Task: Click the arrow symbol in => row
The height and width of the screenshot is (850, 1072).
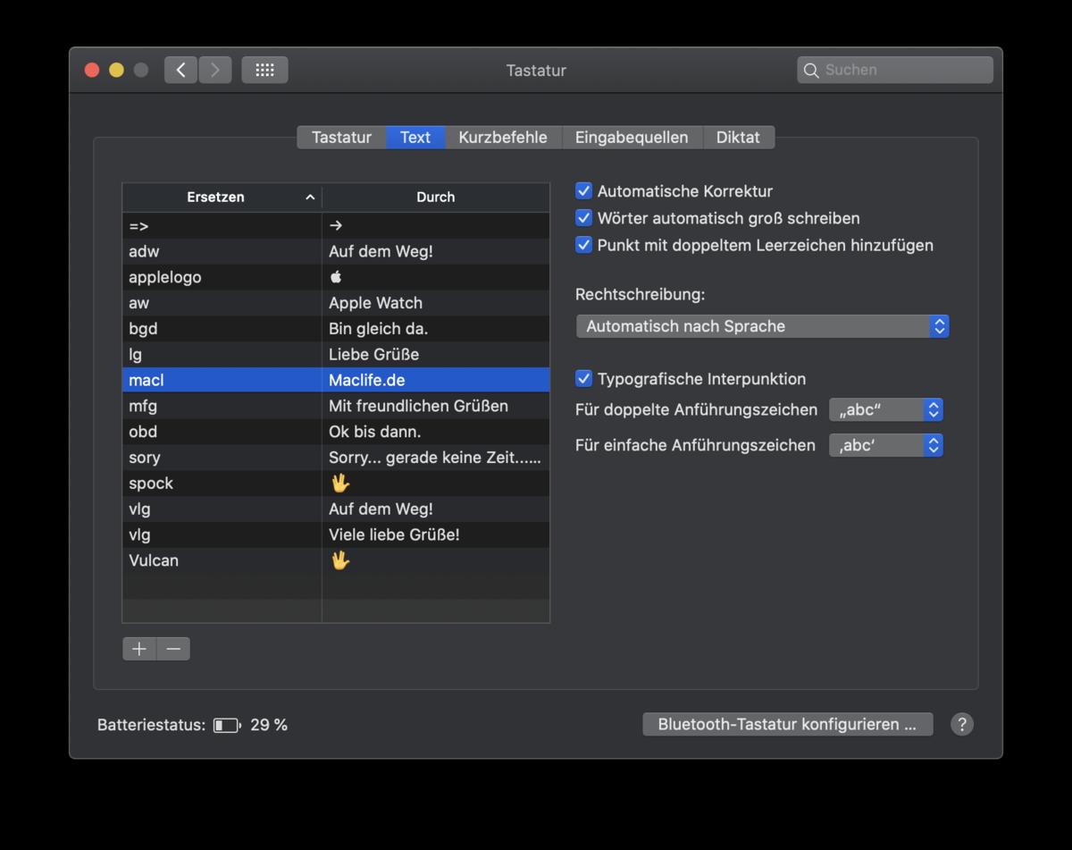Action: [336, 225]
